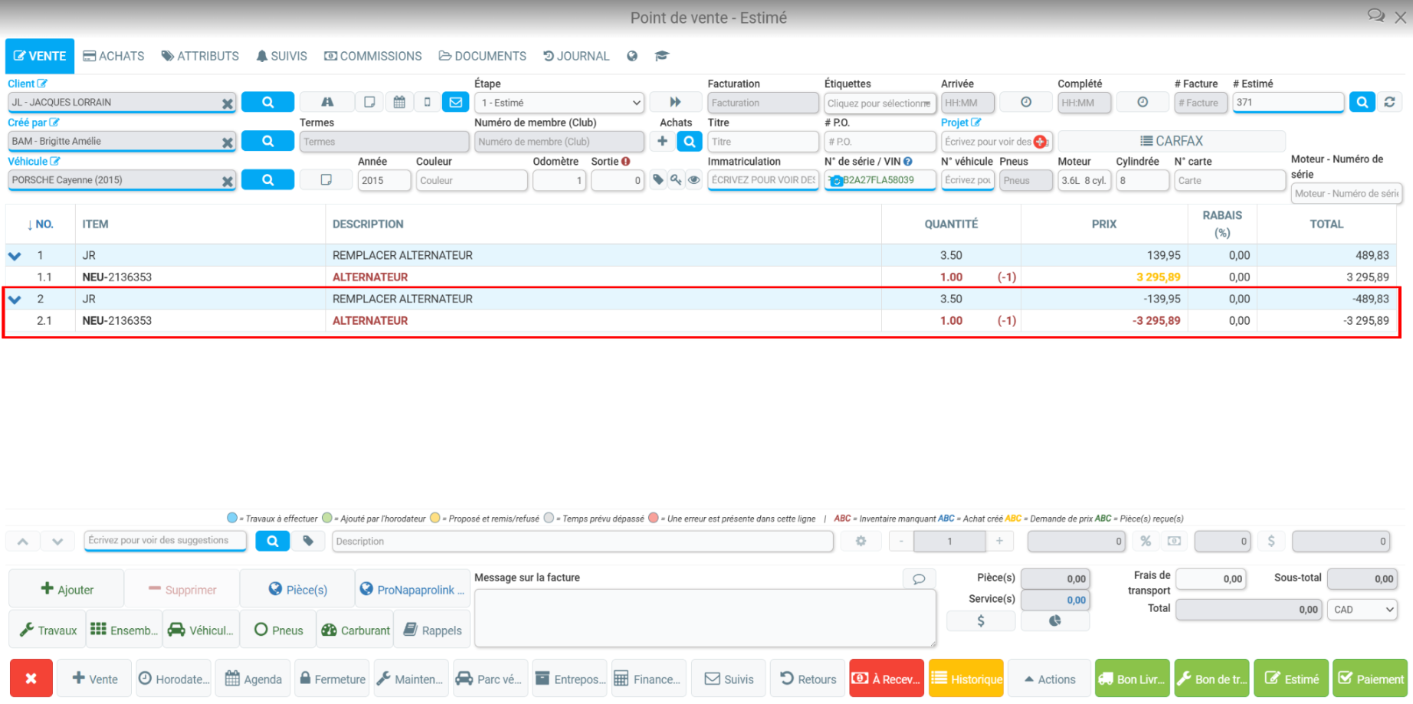Open the COMMISSIONS tab
This screenshot has height=704, width=1413.
click(372, 56)
